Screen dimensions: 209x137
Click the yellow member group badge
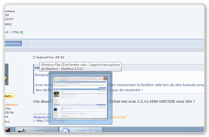9,96
